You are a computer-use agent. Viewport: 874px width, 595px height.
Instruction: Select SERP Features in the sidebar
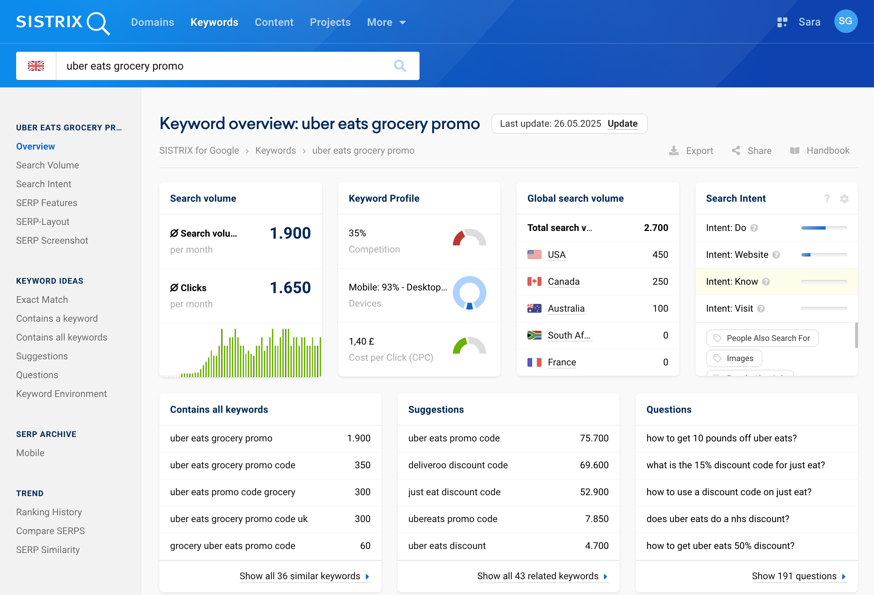pyautogui.click(x=47, y=203)
